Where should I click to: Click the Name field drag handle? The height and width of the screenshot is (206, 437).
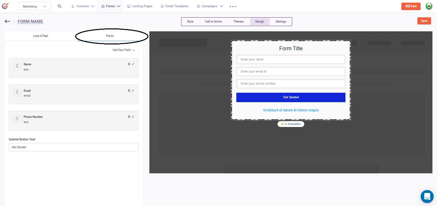pyautogui.click(x=17, y=66)
